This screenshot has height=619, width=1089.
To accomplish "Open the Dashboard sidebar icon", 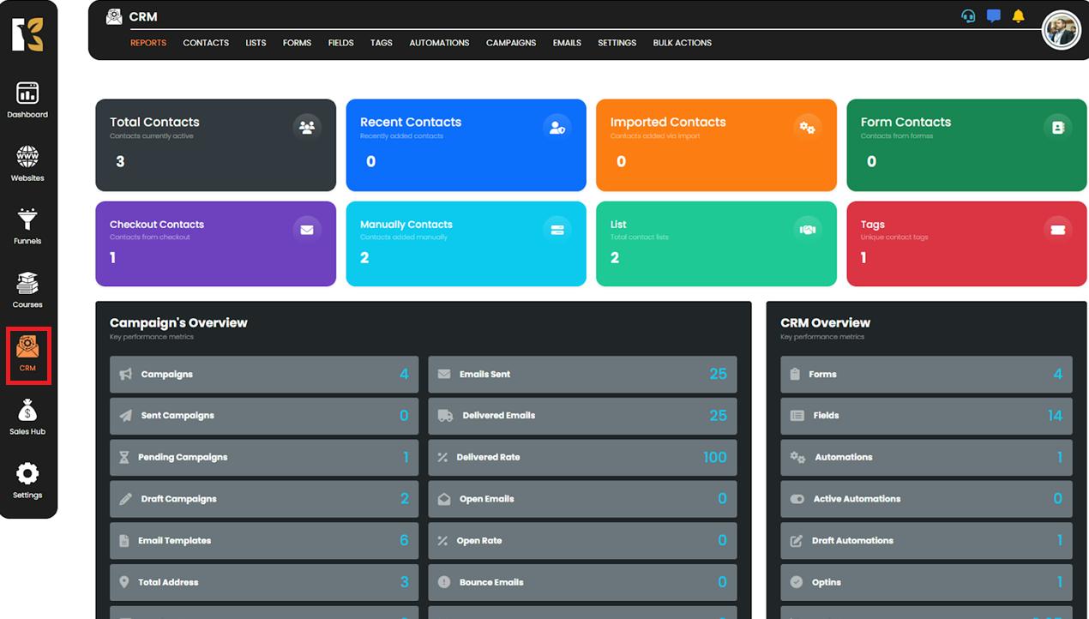I will click(27, 94).
